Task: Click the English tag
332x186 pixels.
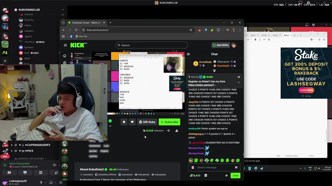Action: (104, 151)
